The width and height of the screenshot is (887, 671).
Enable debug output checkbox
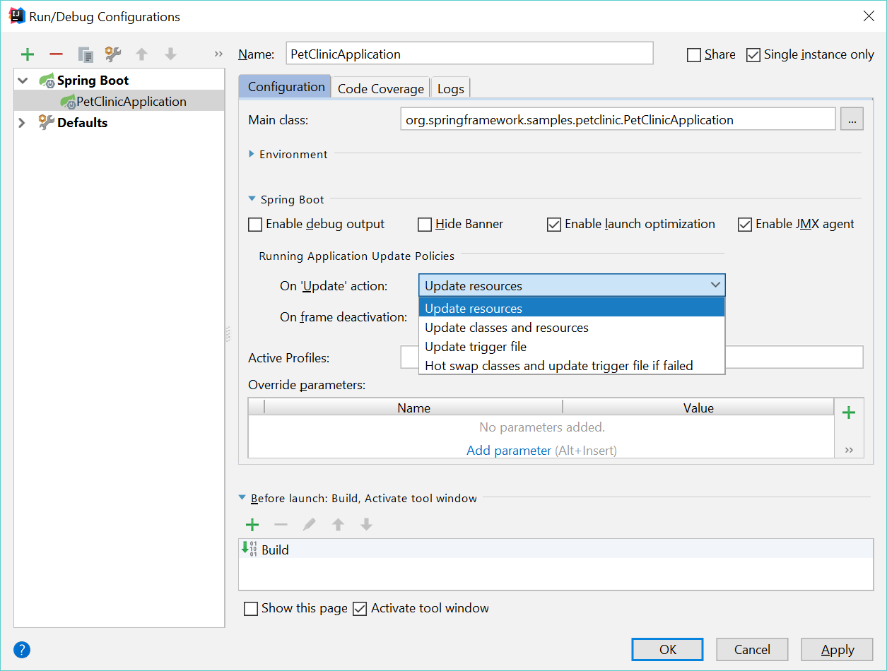coord(255,225)
